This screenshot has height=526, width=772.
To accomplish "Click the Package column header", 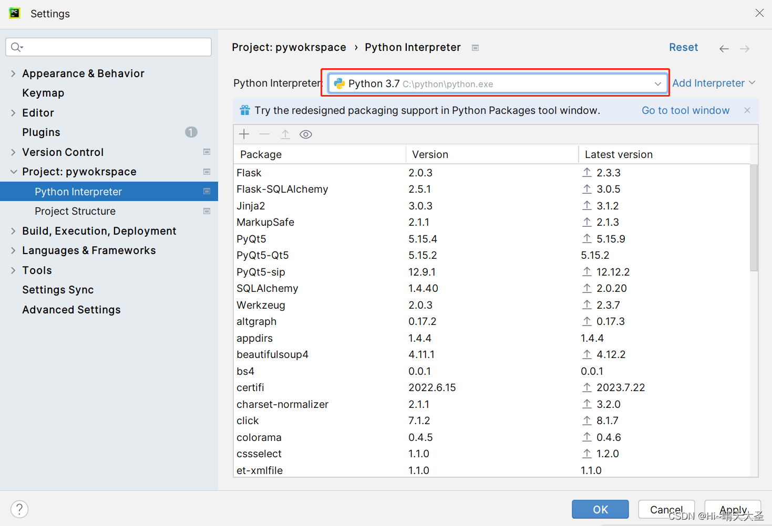I will (x=320, y=154).
